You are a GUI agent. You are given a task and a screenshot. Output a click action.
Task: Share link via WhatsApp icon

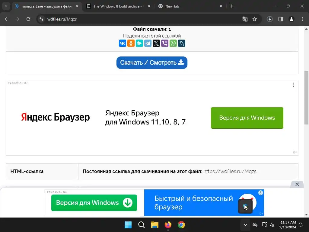click(x=173, y=43)
